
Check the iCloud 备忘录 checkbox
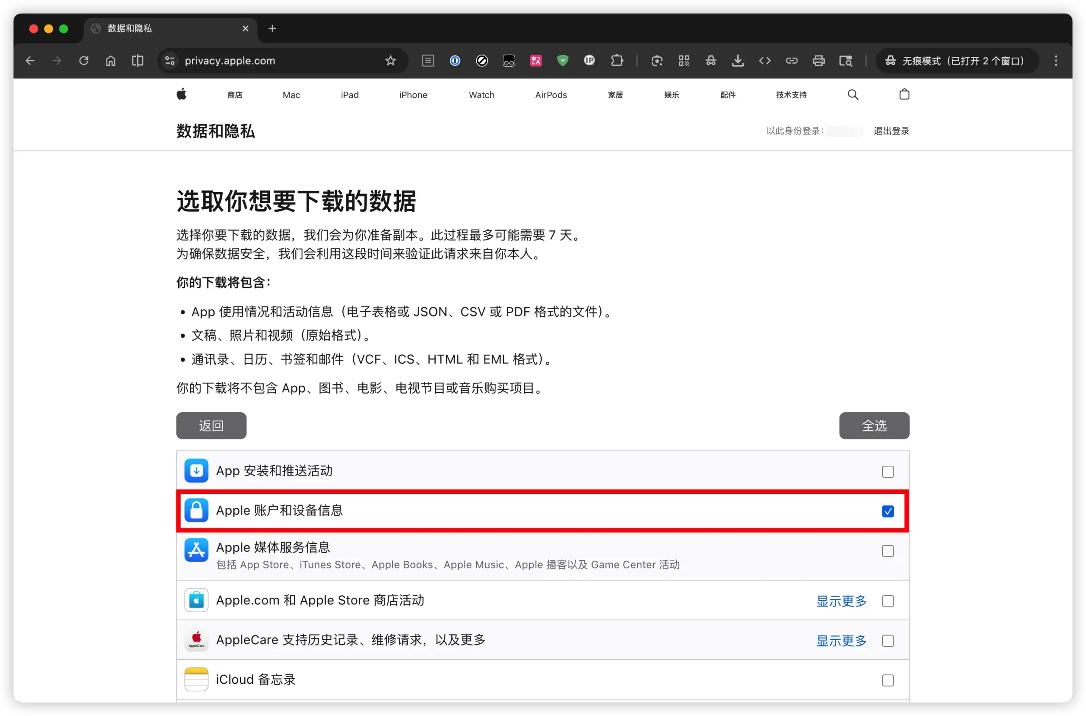point(888,680)
